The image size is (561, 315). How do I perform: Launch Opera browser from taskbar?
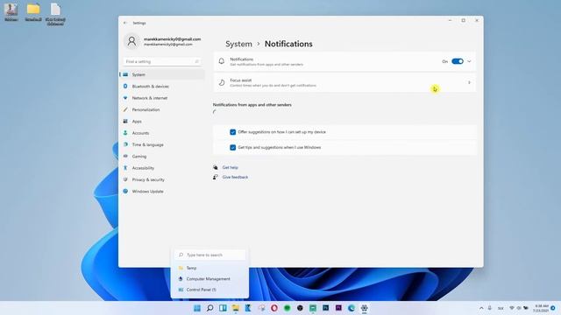(274, 308)
